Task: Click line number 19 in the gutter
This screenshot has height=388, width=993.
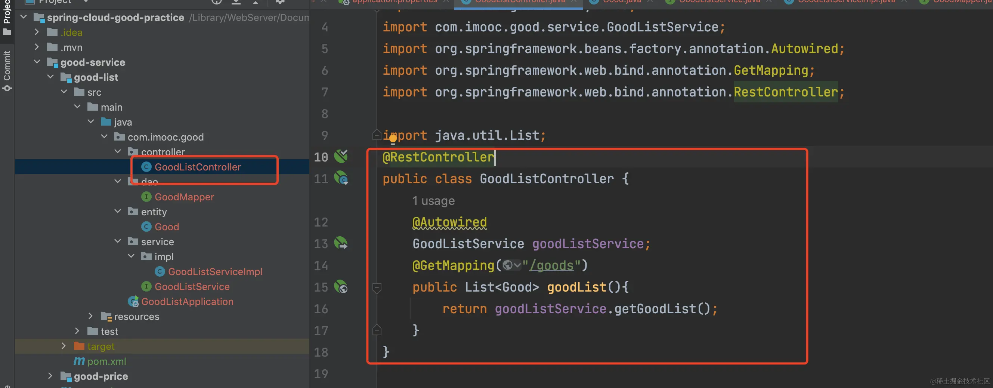Action: click(321, 374)
